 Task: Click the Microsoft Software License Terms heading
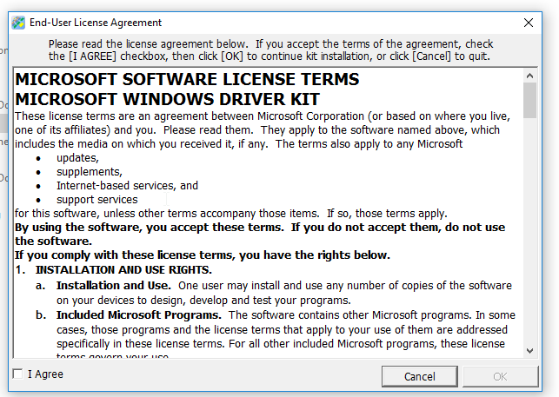187,80
